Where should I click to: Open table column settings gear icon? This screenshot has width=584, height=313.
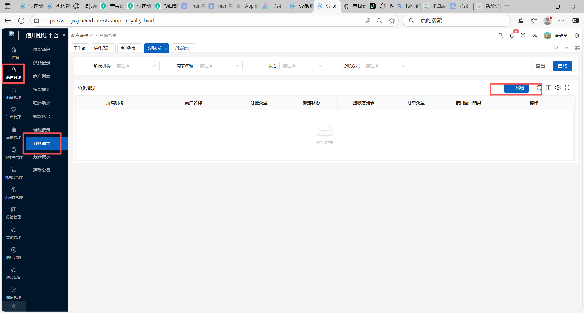pos(558,88)
